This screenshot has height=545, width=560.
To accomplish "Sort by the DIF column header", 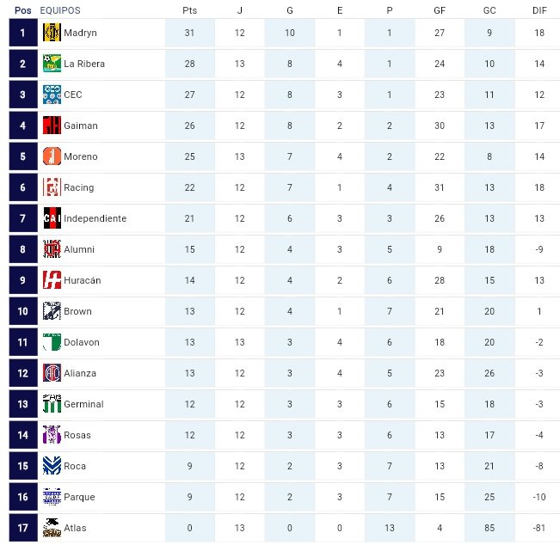I will pos(539,10).
